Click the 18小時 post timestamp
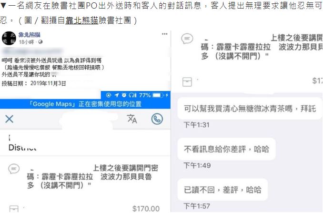This screenshot has width=323, height=213. [x=26, y=42]
